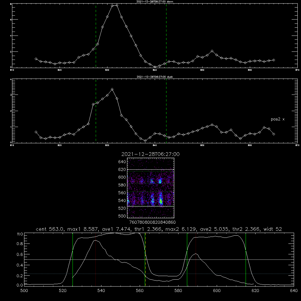This screenshot has height=301, width=301.
Task: Click the right green dashed line in the dawn plot
Action: click(x=166, y=36)
